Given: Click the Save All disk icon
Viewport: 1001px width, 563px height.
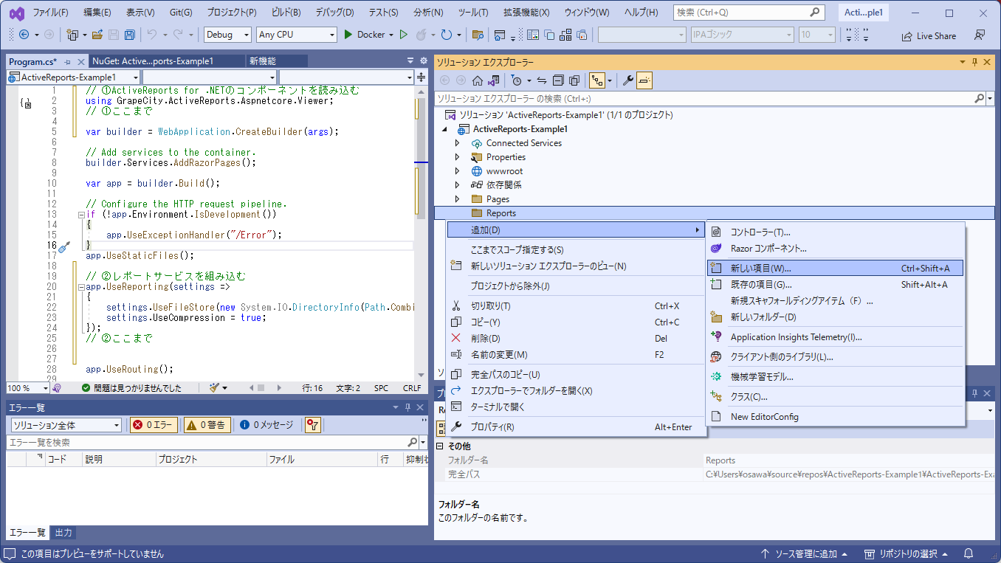Looking at the screenshot, I should pyautogui.click(x=130, y=35).
